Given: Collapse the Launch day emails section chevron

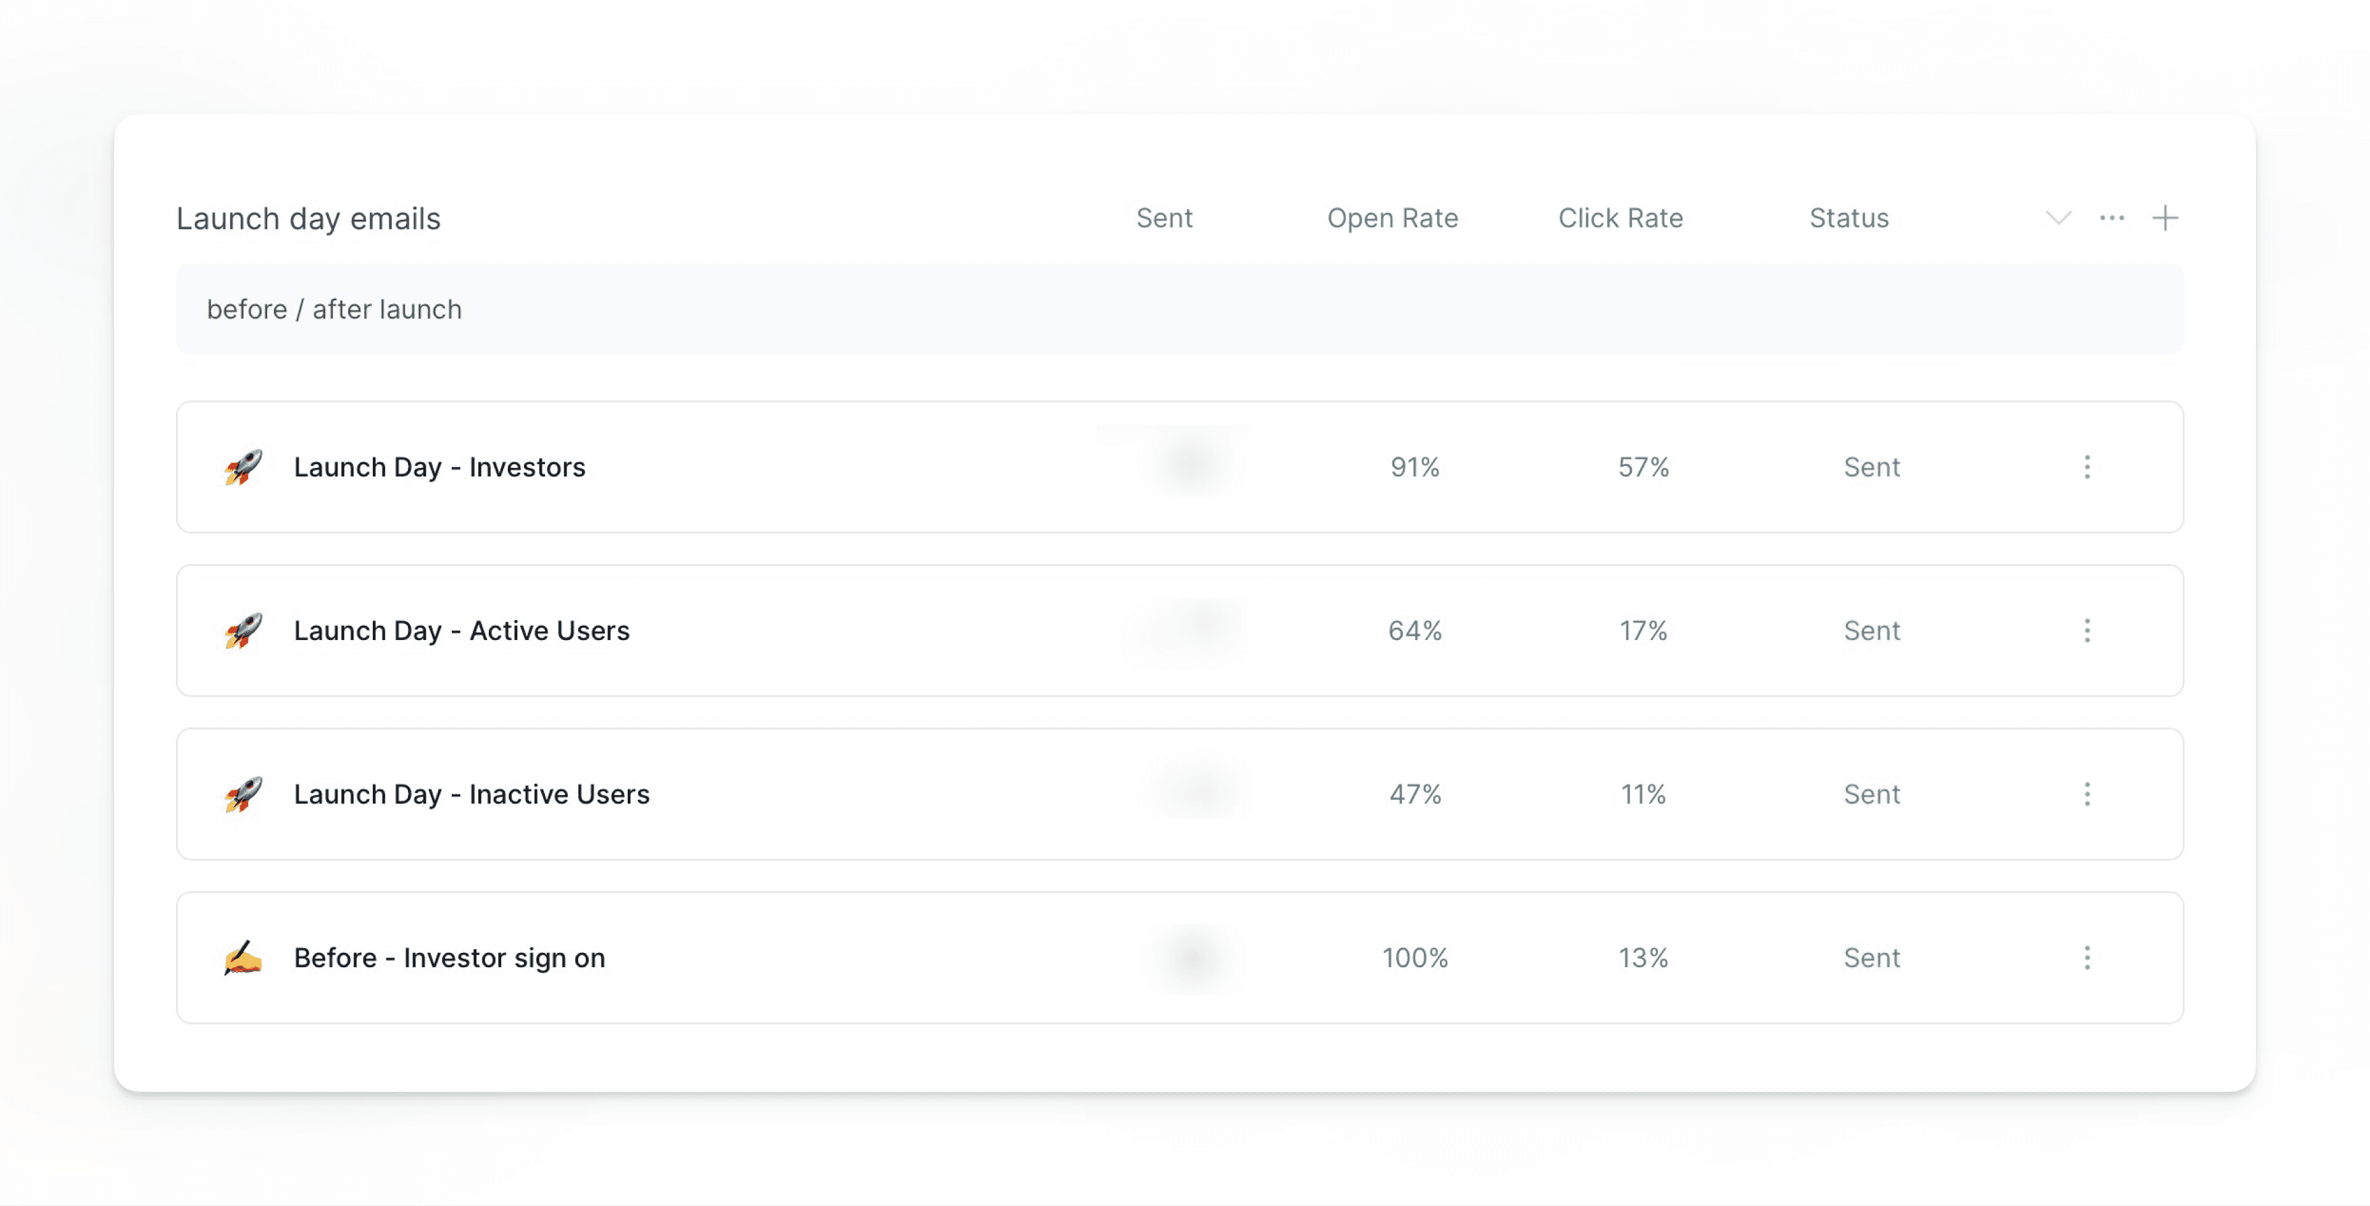Looking at the screenshot, I should [x=2058, y=218].
